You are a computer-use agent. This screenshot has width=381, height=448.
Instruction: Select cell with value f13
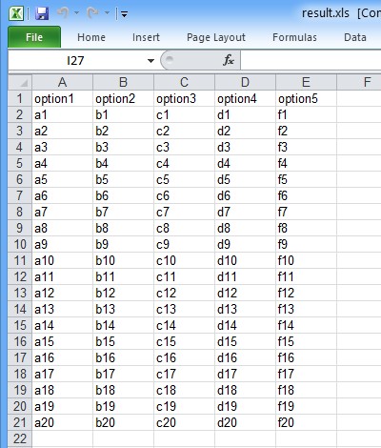(x=306, y=309)
